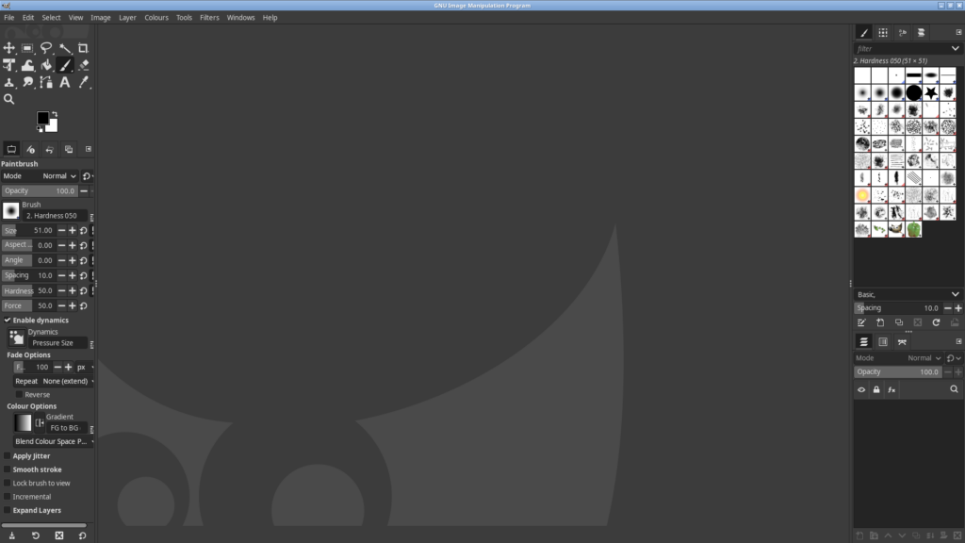Select the Eraser tool
Viewport: 965px width, 543px height.
click(x=83, y=65)
